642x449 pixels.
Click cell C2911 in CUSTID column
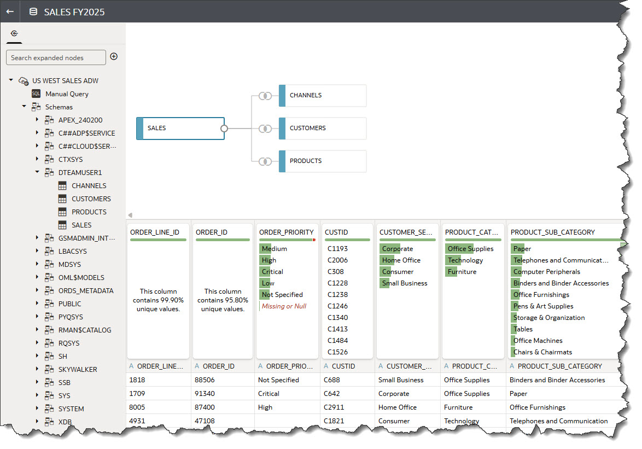(334, 407)
